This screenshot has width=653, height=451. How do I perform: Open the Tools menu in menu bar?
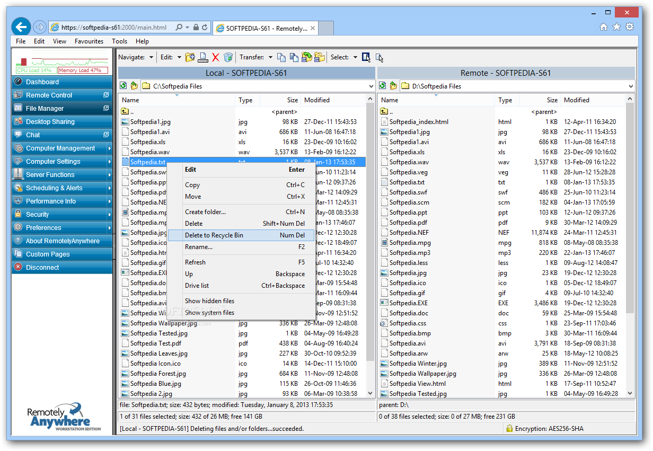(119, 41)
